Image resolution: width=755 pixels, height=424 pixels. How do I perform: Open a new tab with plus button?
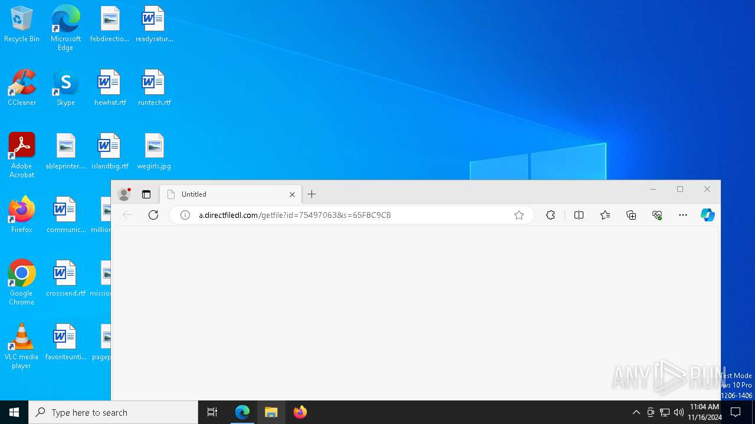pos(312,194)
